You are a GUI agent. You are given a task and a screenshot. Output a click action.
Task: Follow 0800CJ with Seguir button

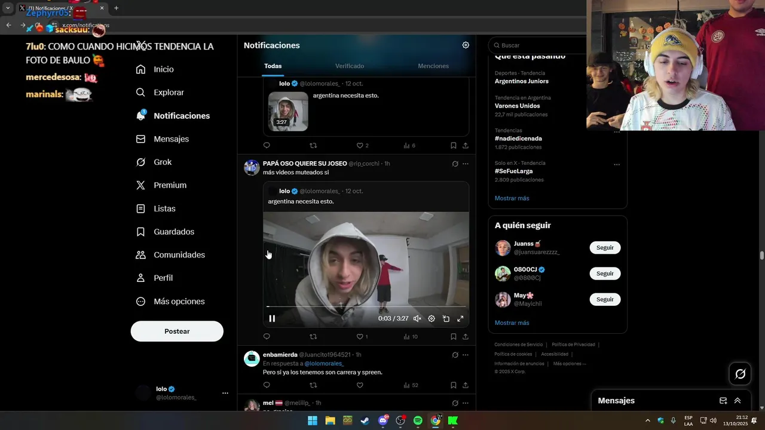pos(605,274)
